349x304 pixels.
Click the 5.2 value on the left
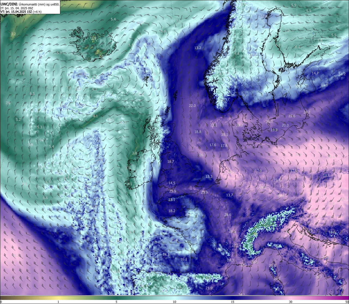point(18,119)
